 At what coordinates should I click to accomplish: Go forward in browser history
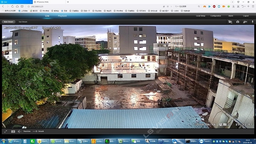coord(7,6)
